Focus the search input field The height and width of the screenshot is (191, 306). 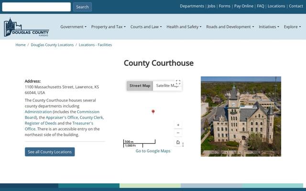click(x=36, y=7)
